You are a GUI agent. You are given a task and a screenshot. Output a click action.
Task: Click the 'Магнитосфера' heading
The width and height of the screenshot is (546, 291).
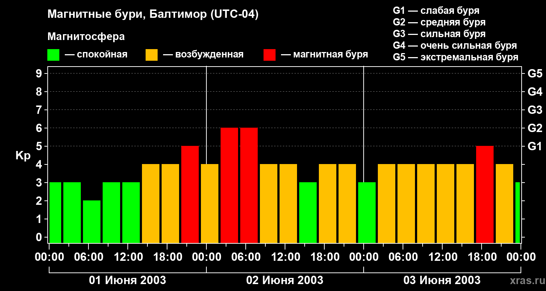point(86,37)
